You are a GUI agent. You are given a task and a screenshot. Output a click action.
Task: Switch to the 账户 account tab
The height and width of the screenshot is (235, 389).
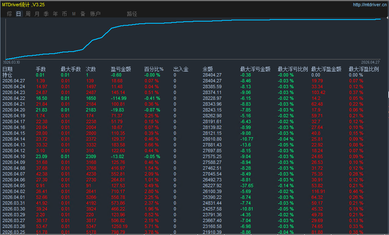(95, 14)
